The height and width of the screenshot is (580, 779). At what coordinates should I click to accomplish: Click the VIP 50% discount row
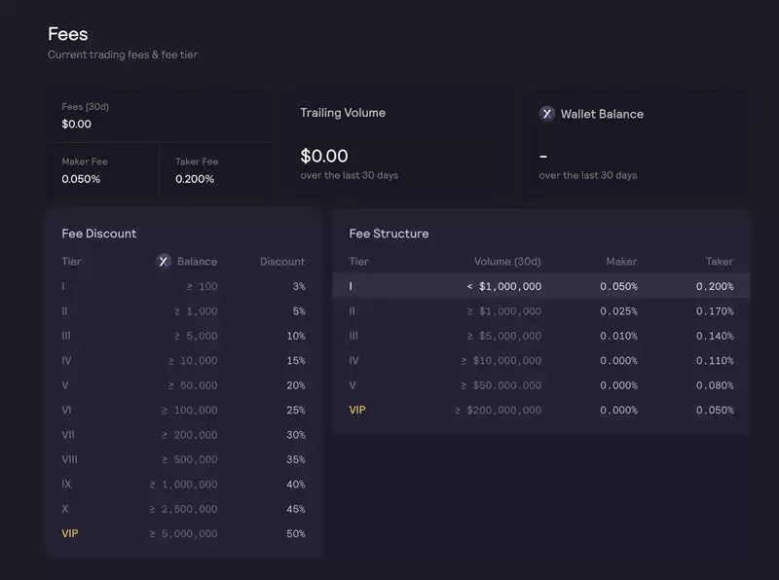pos(183,533)
